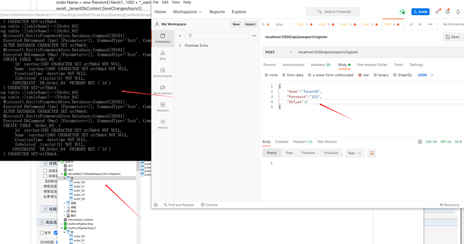Open Postman settings gear icon

pos(448,12)
